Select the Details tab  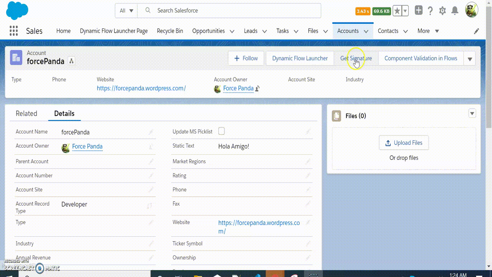64,113
